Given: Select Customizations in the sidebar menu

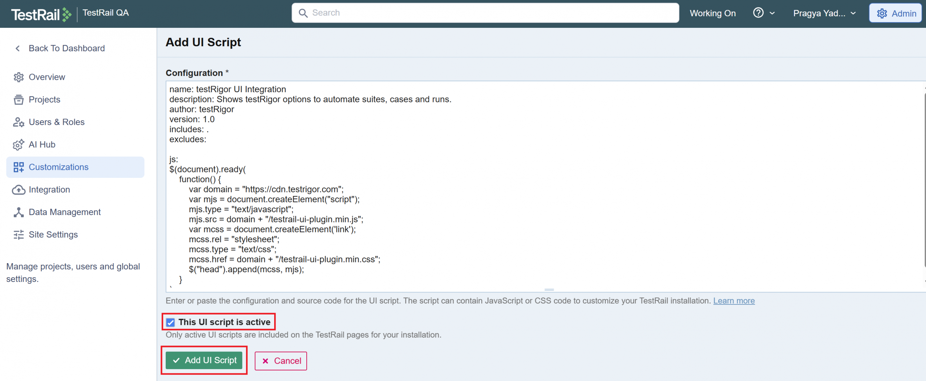Looking at the screenshot, I should [58, 167].
